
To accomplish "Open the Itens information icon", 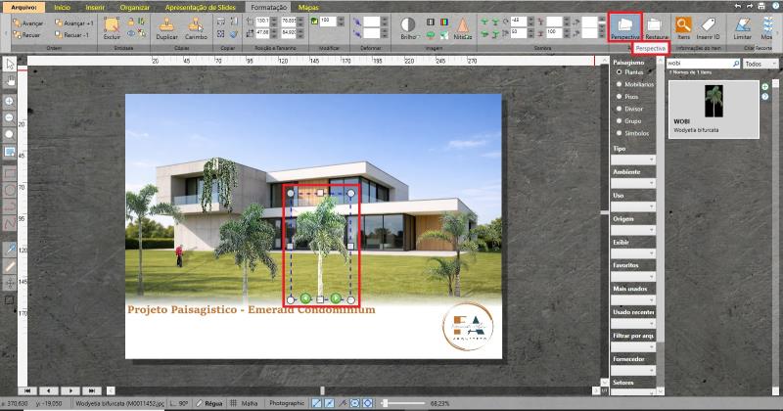I will [683, 26].
